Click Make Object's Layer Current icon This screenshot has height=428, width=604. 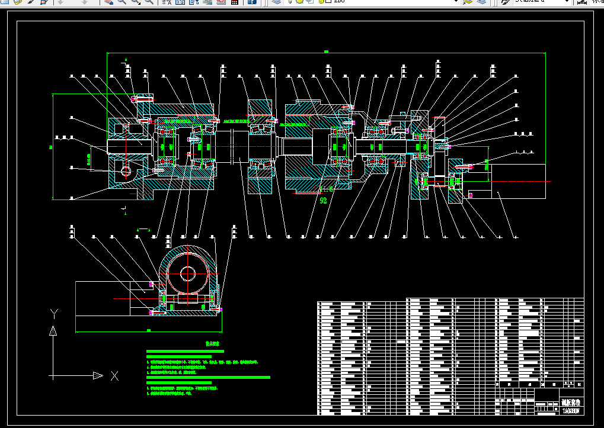(468, 2)
